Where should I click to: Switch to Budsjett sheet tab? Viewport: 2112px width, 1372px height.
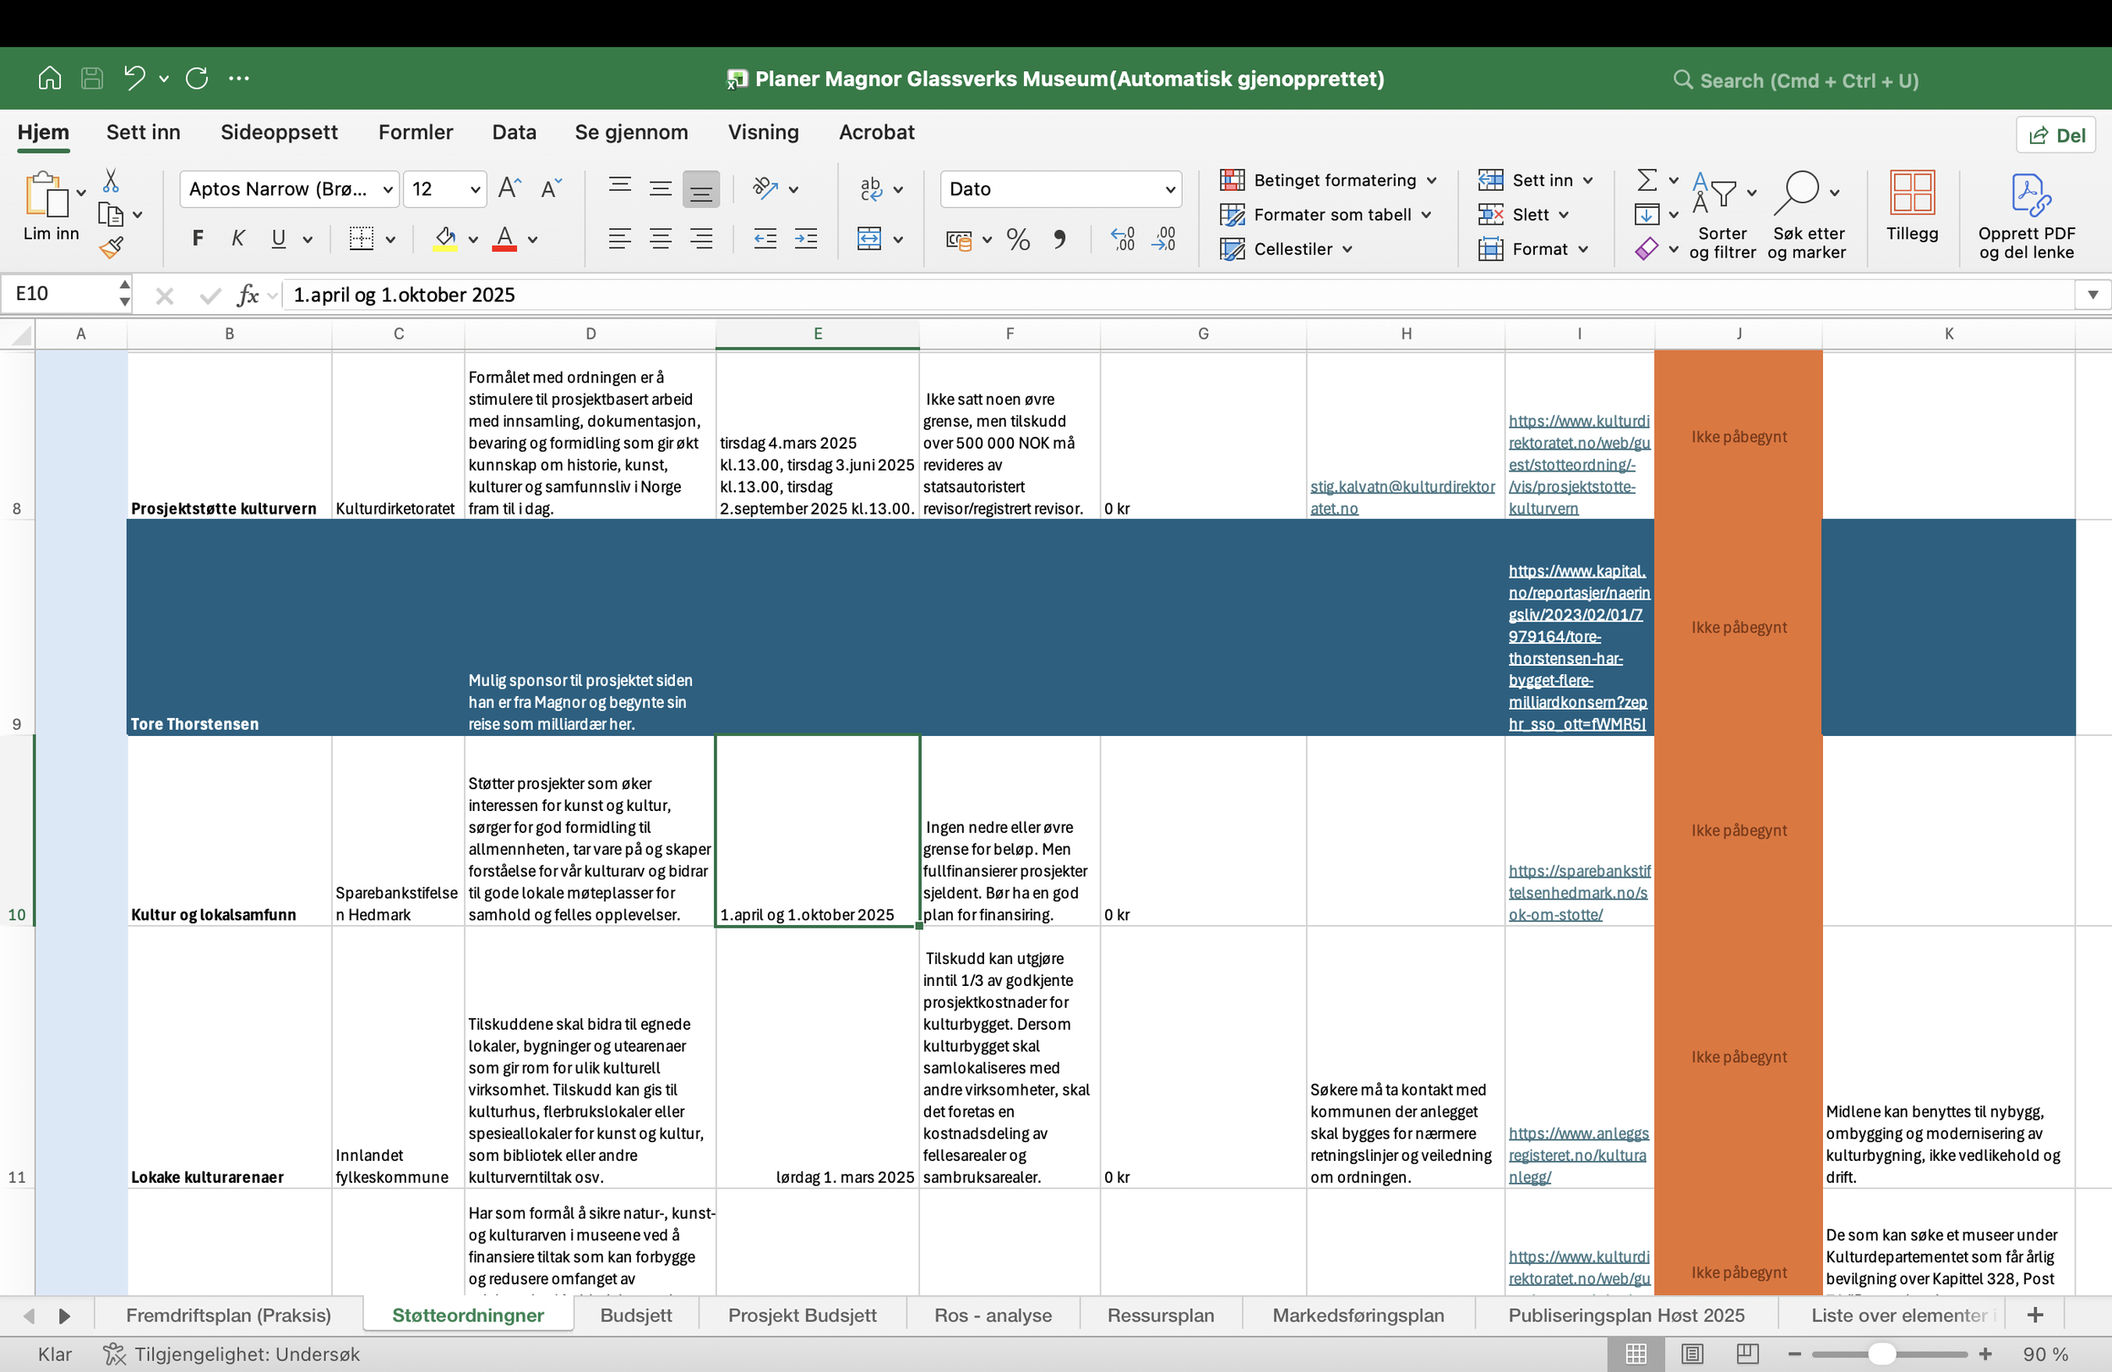click(x=635, y=1315)
